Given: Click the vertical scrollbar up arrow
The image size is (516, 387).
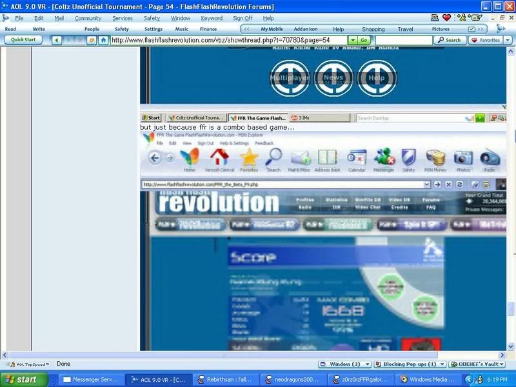Looking at the screenshot, I should (511, 51).
